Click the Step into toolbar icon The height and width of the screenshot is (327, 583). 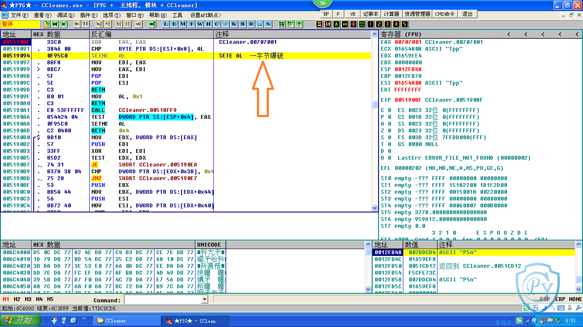pos(99,24)
